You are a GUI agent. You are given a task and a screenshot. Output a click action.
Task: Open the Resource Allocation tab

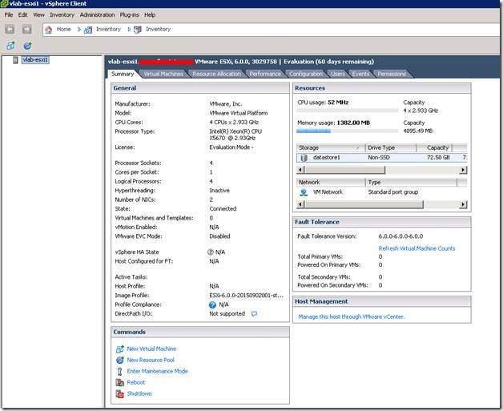coord(216,74)
